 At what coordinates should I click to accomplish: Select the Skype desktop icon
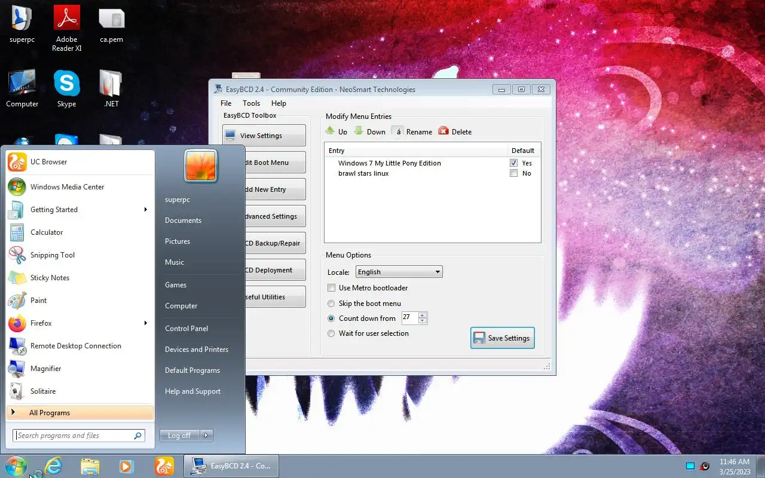66,89
